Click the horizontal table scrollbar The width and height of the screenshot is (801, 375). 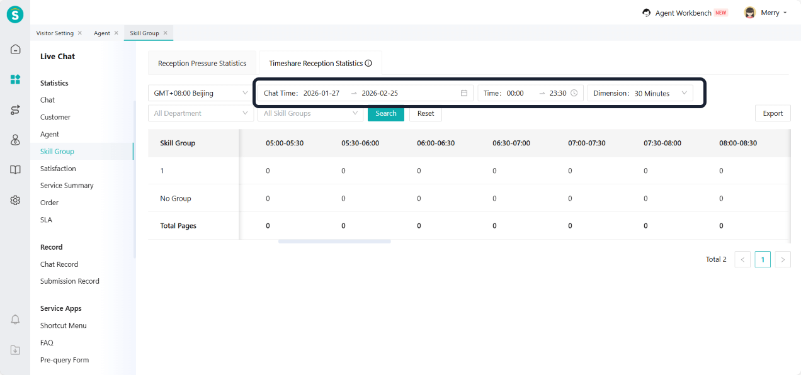[334, 241]
